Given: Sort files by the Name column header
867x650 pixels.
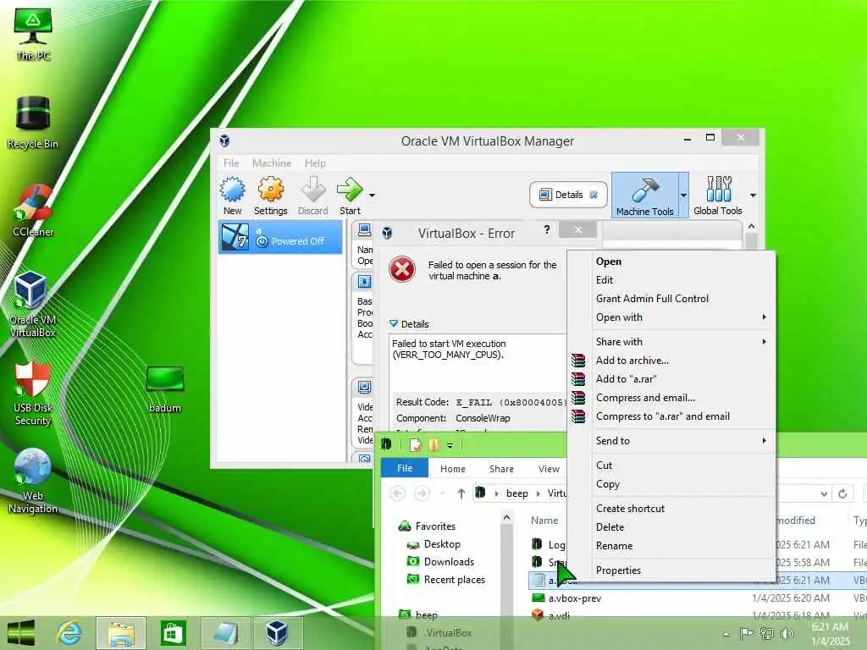Looking at the screenshot, I should pyautogui.click(x=544, y=521).
